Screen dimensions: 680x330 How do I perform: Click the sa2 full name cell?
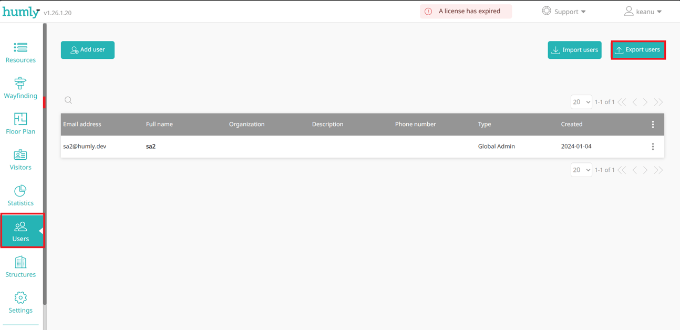pyautogui.click(x=151, y=147)
